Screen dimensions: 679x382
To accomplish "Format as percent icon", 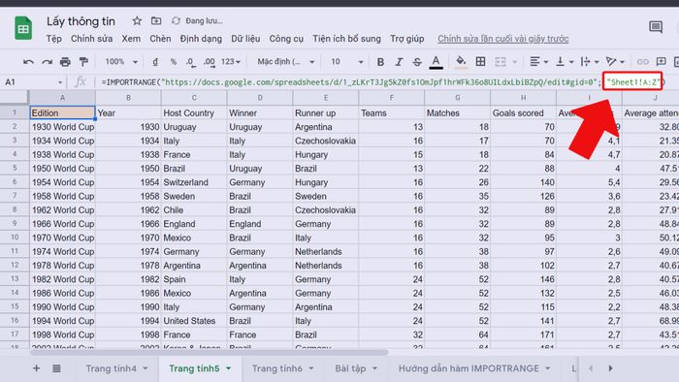I will [x=174, y=62].
